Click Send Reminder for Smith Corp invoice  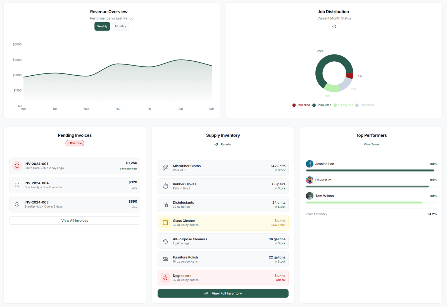coord(129,169)
